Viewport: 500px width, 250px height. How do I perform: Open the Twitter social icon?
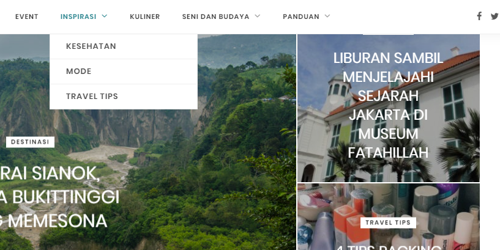click(x=495, y=17)
